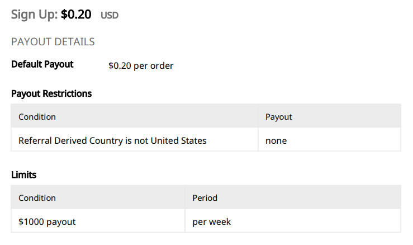Click Condition header in Limits table

tap(37, 198)
